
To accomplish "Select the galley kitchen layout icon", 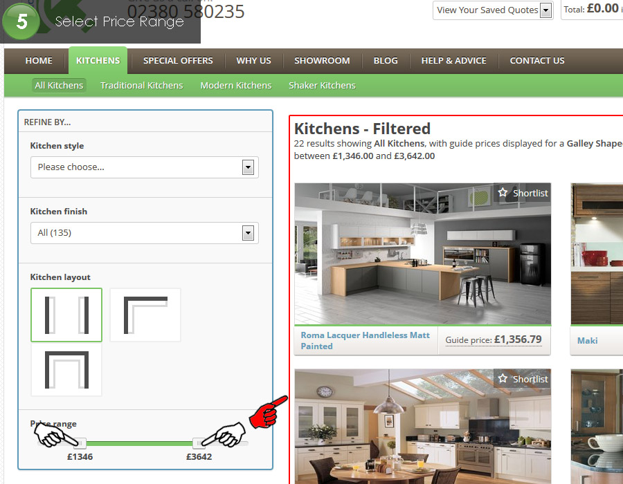I will click(66, 315).
